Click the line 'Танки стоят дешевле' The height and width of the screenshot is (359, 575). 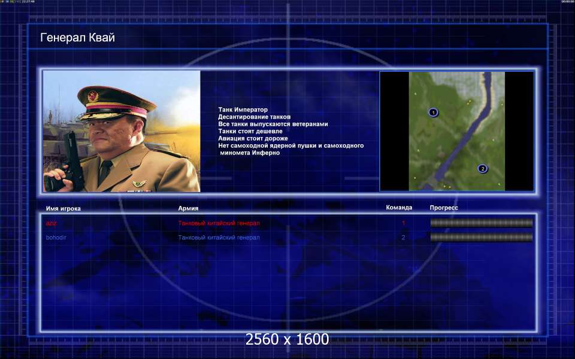250,131
